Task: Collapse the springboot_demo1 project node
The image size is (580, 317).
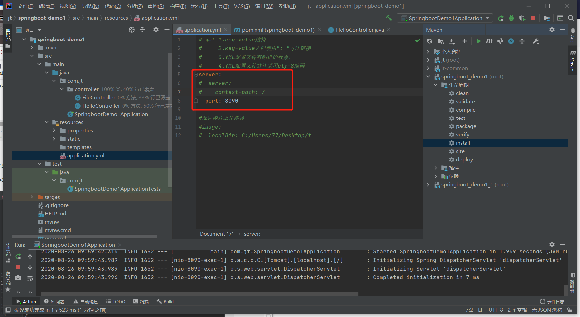Action: click(x=24, y=39)
